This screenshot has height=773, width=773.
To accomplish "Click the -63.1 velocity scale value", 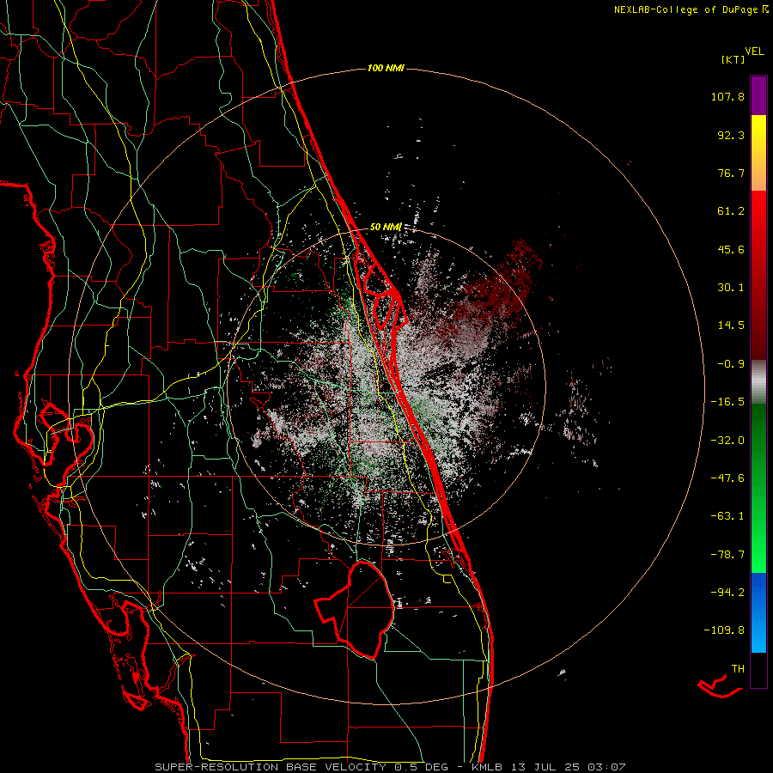I will click(x=727, y=516).
